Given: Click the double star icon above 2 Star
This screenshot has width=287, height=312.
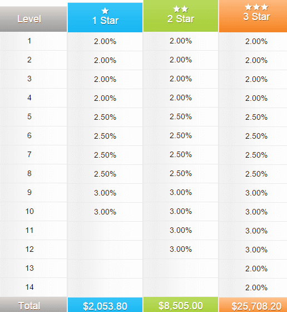Looking at the screenshot, I should 181,9.
